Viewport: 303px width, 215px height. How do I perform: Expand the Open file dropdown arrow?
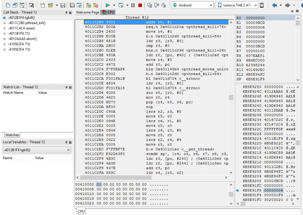click(57, 5)
